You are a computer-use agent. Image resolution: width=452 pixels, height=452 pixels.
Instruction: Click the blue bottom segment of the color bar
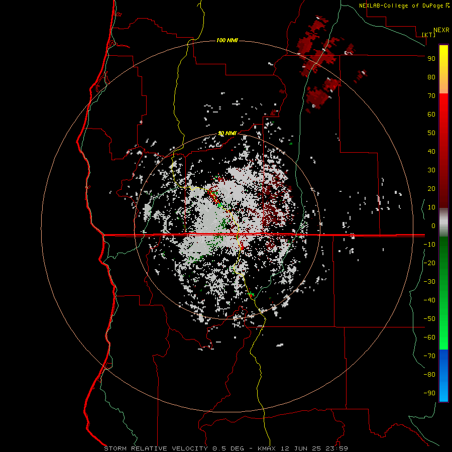tap(443, 376)
